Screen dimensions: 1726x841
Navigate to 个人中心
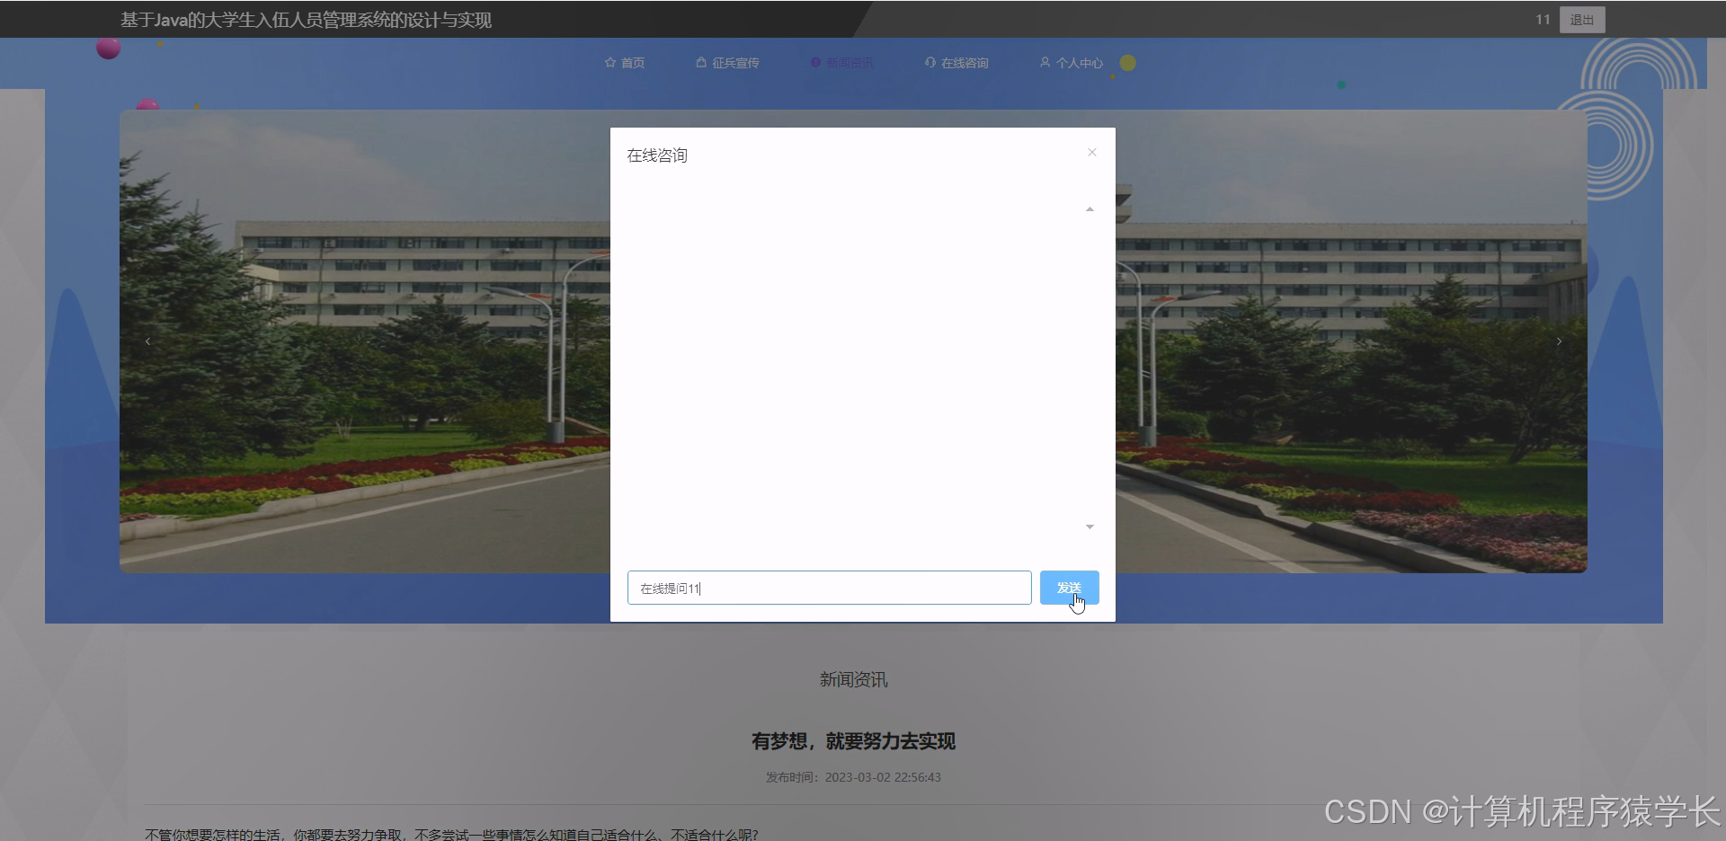point(1079,62)
